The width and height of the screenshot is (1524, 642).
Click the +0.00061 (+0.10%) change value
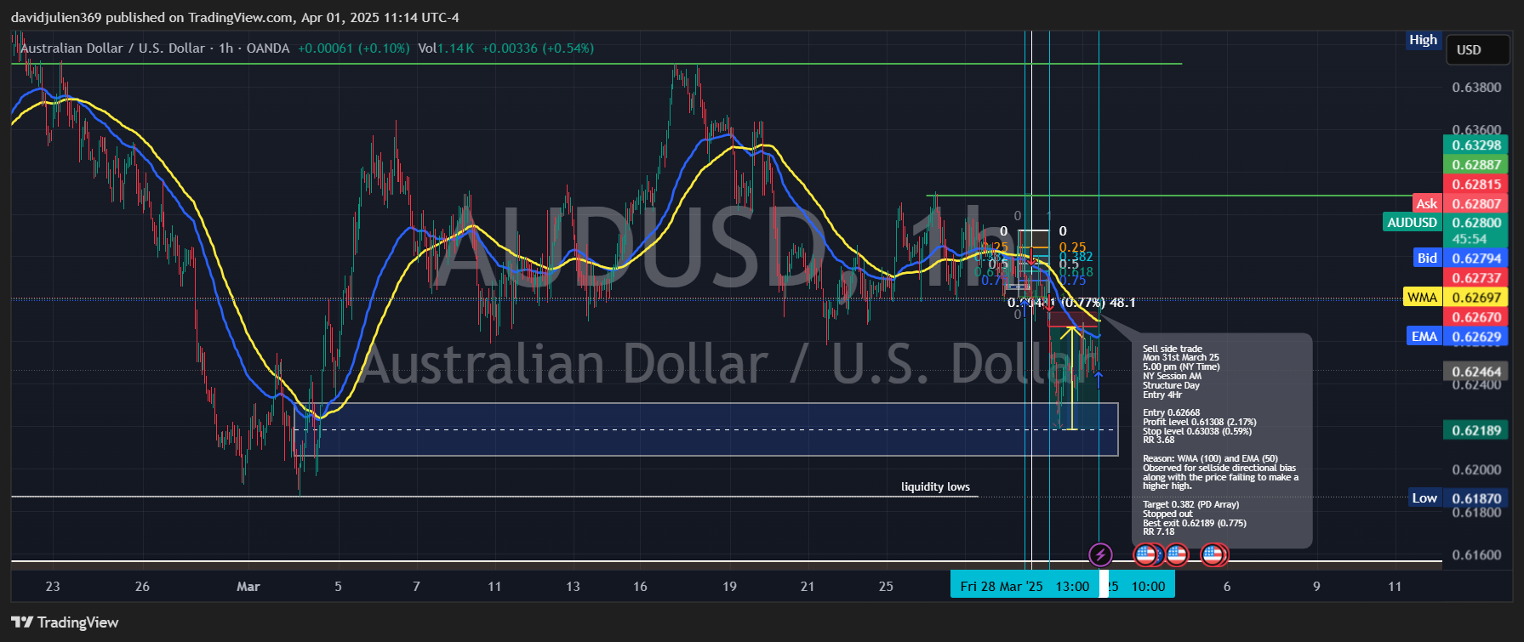click(353, 48)
